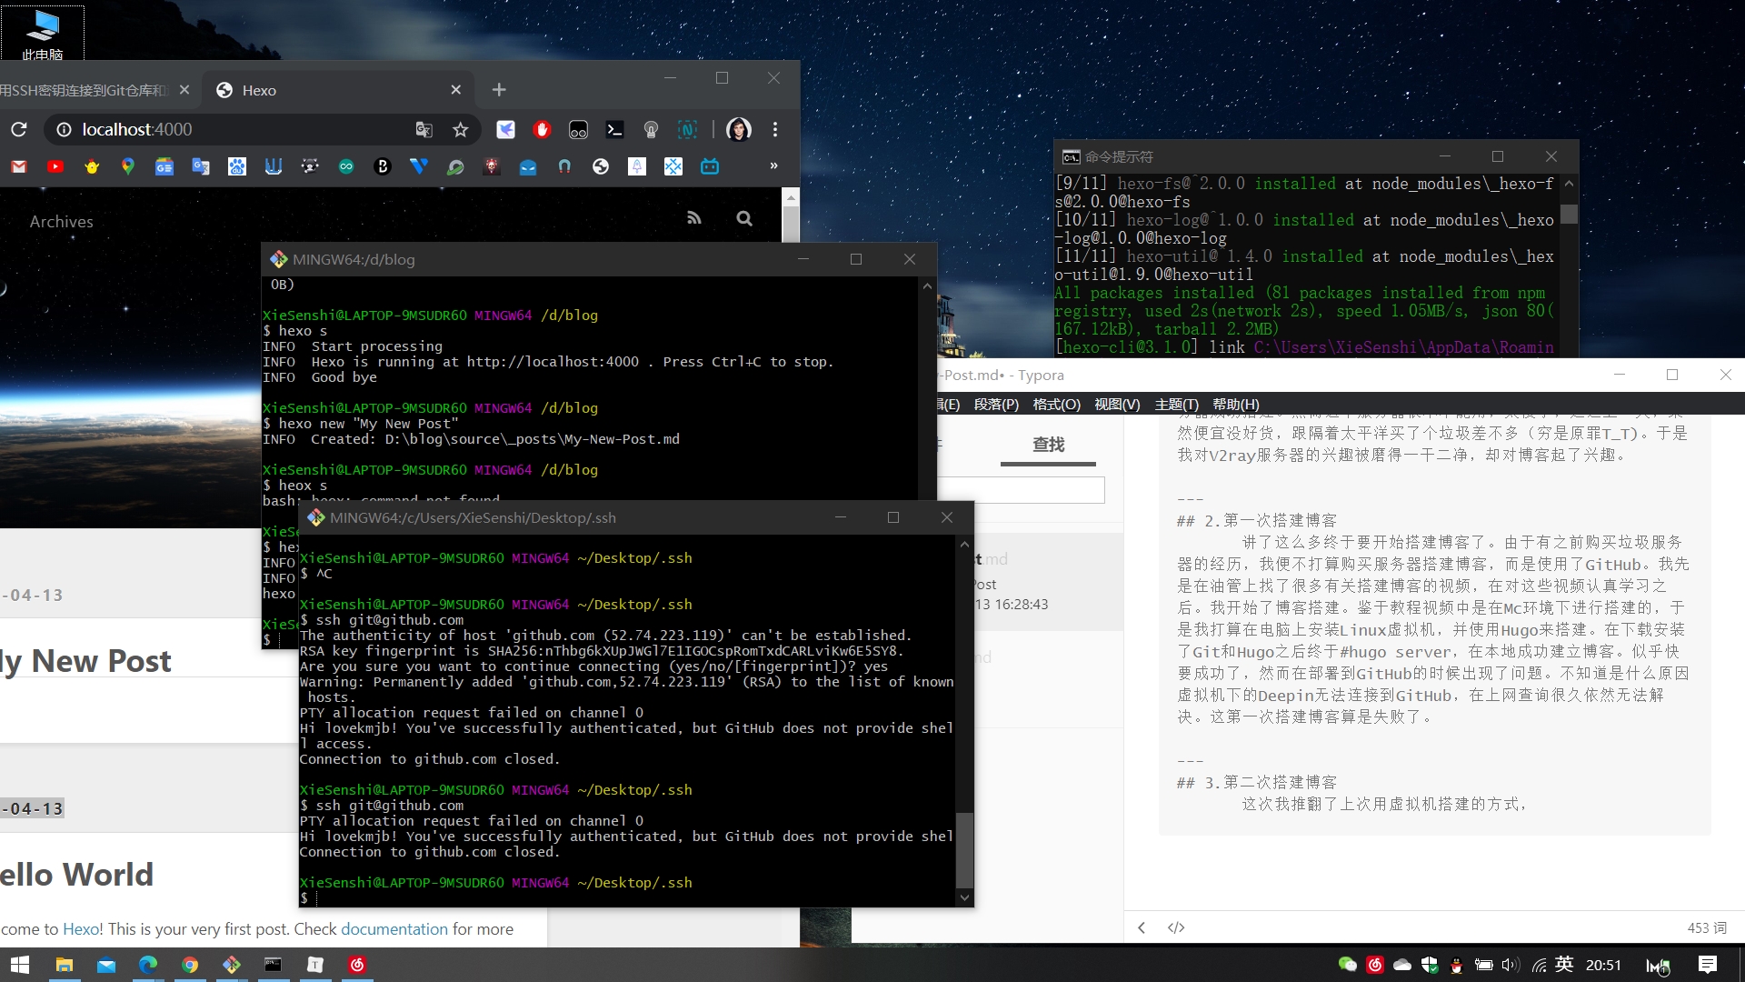Show more bookmarks with the chevron
The height and width of the screenshot is (982, 1745).
[x=773, y=165]
